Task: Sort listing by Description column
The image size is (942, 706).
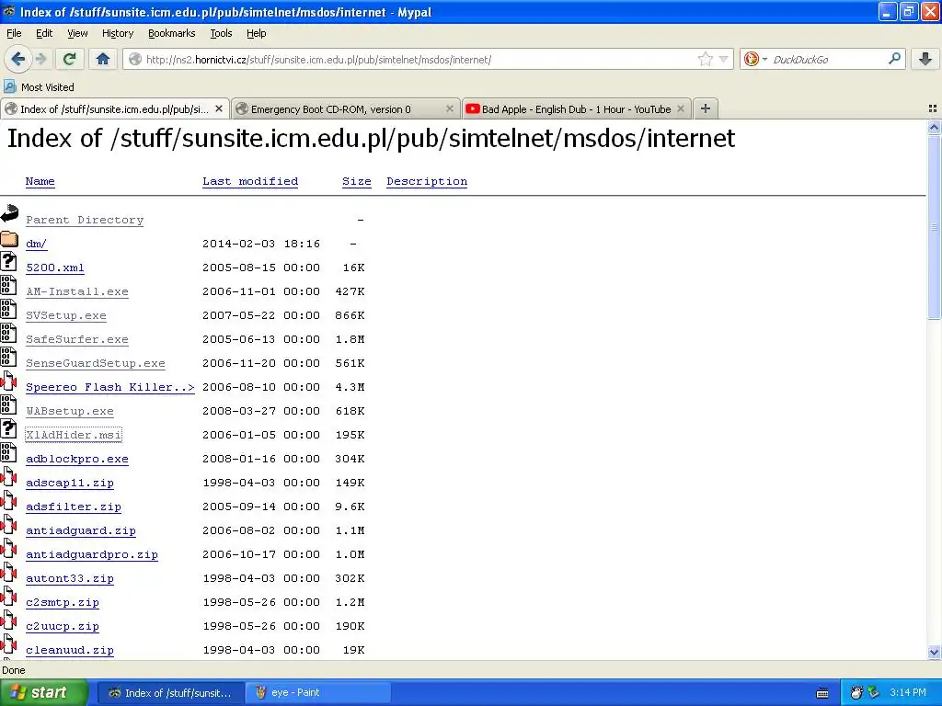Action: [x=427, y=181]
